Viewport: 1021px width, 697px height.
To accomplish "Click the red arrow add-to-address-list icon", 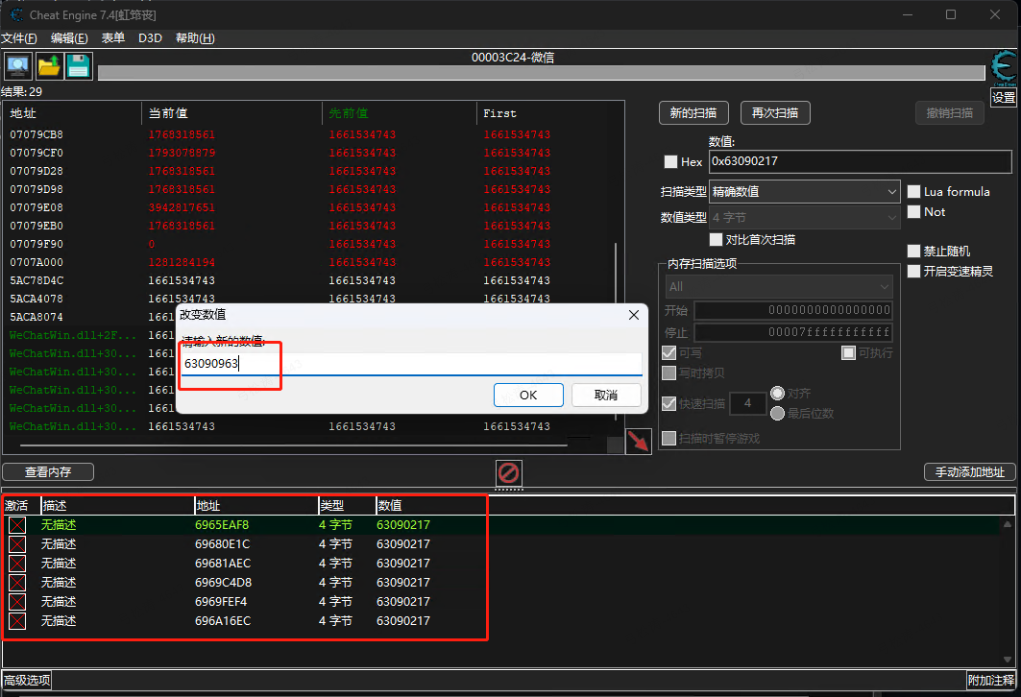I will point(638,442).
